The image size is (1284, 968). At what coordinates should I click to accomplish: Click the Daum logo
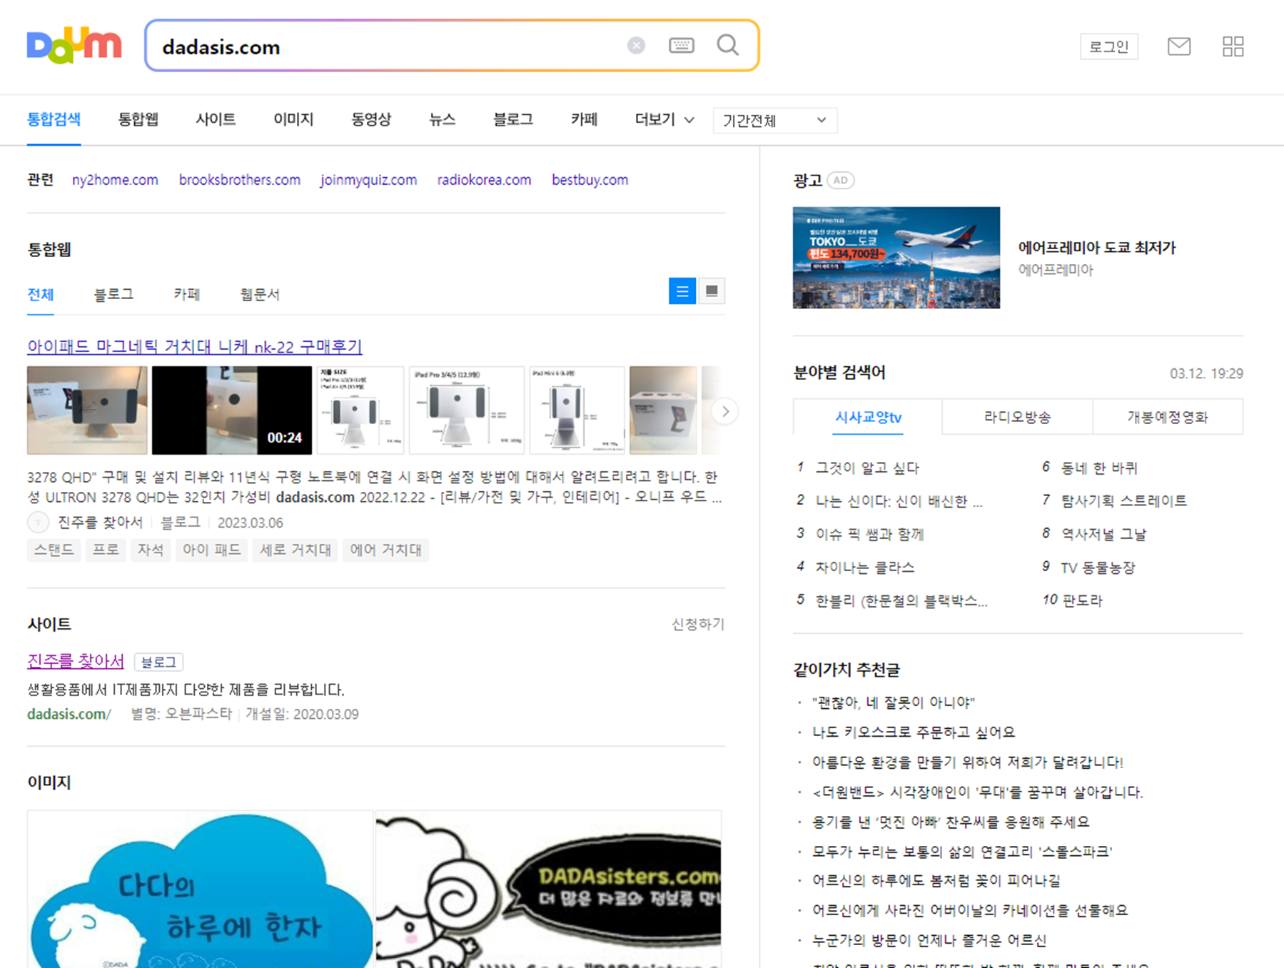click(74, 46)
